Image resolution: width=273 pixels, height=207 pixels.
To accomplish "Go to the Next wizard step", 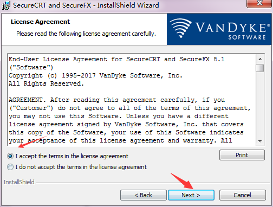I will [191, 195].
